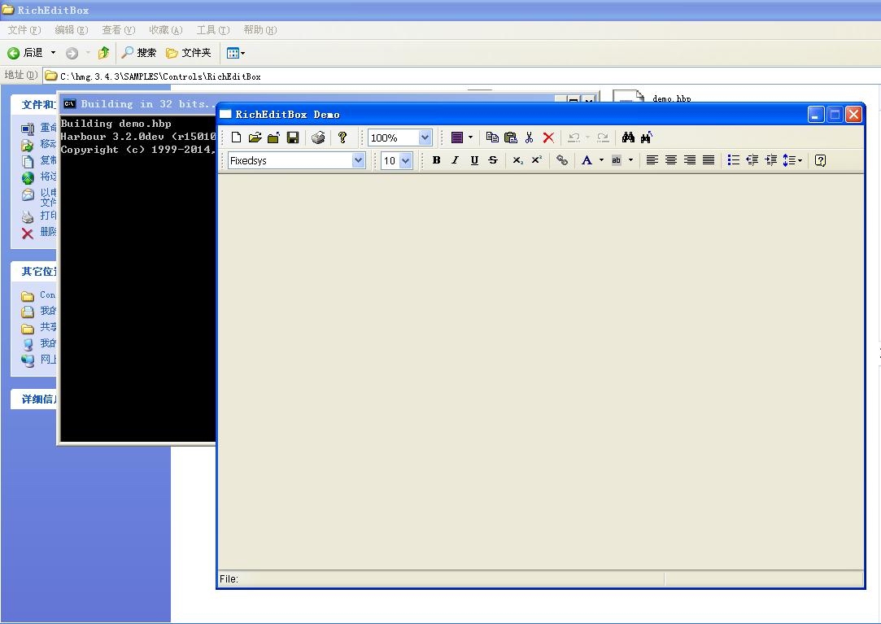Open the Fixedsys font name dropdown
Screen dimensions: 881x624
(x=358, y=161)
